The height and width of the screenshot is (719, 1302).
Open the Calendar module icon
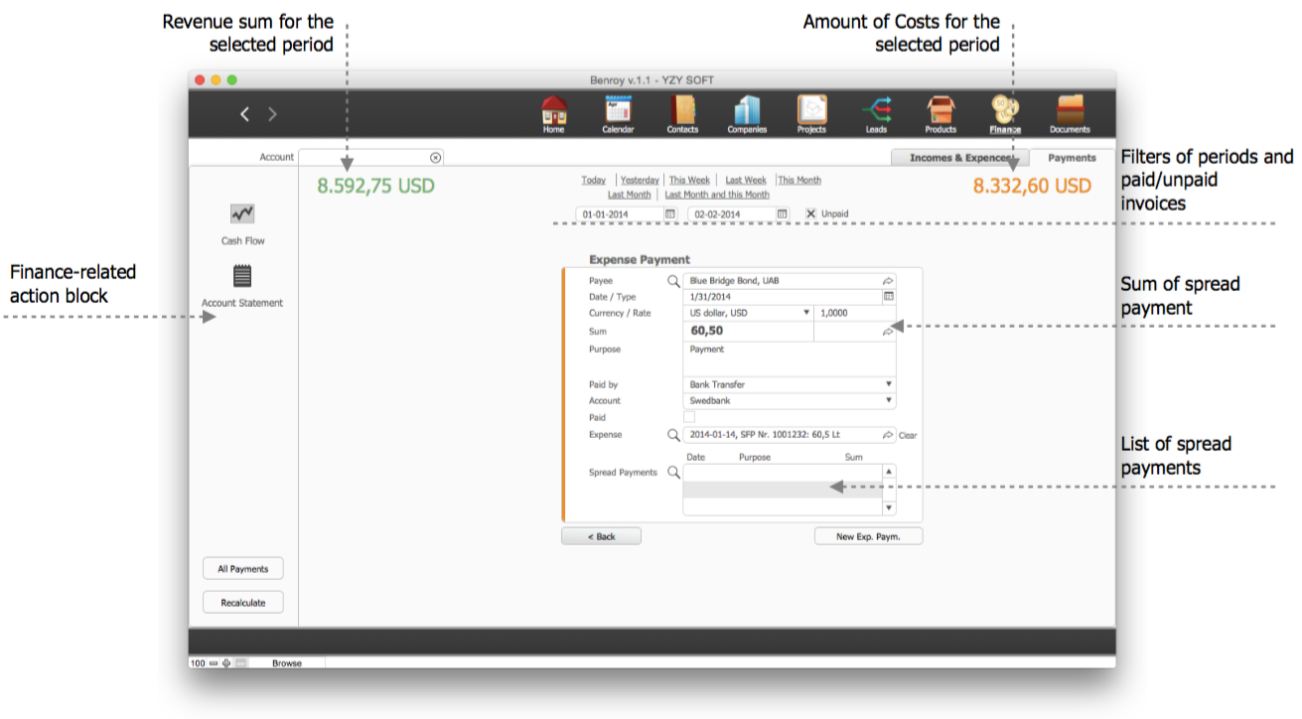point(618,111)
